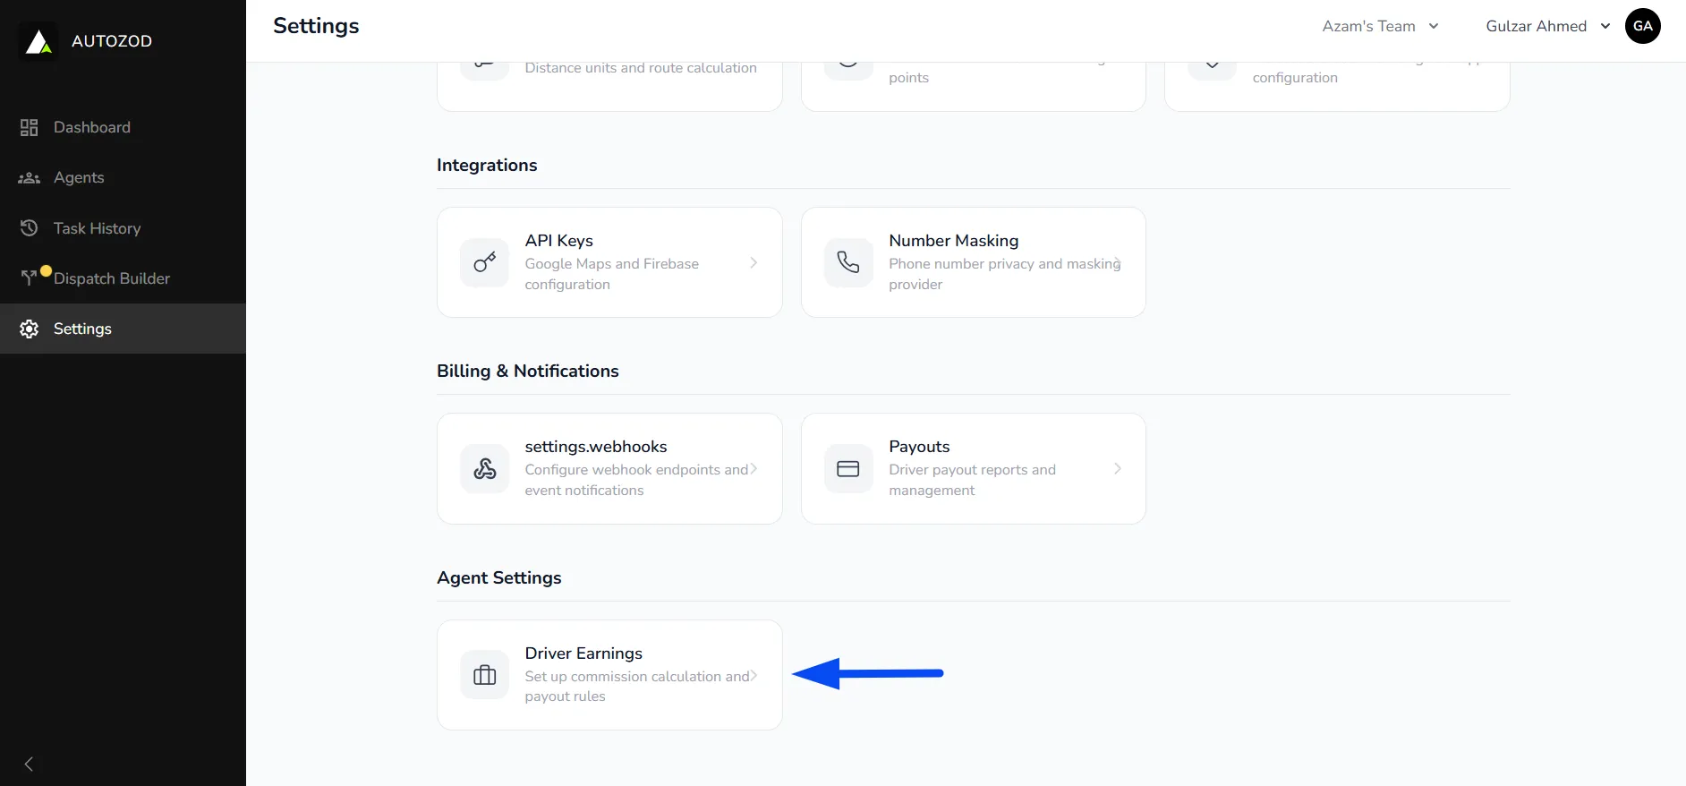The width and height of the screenshot is (1686, 786).
Task: Open Driver Earnings settings title
Action: point(583,654)
